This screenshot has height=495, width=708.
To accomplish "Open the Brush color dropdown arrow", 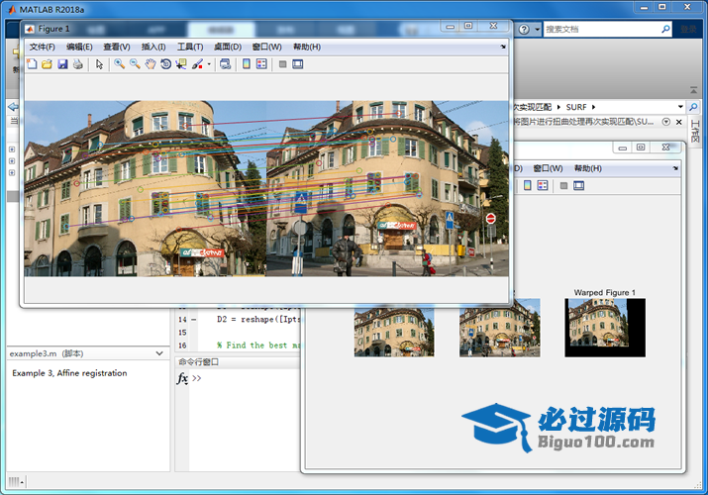I will click(209, 64).
